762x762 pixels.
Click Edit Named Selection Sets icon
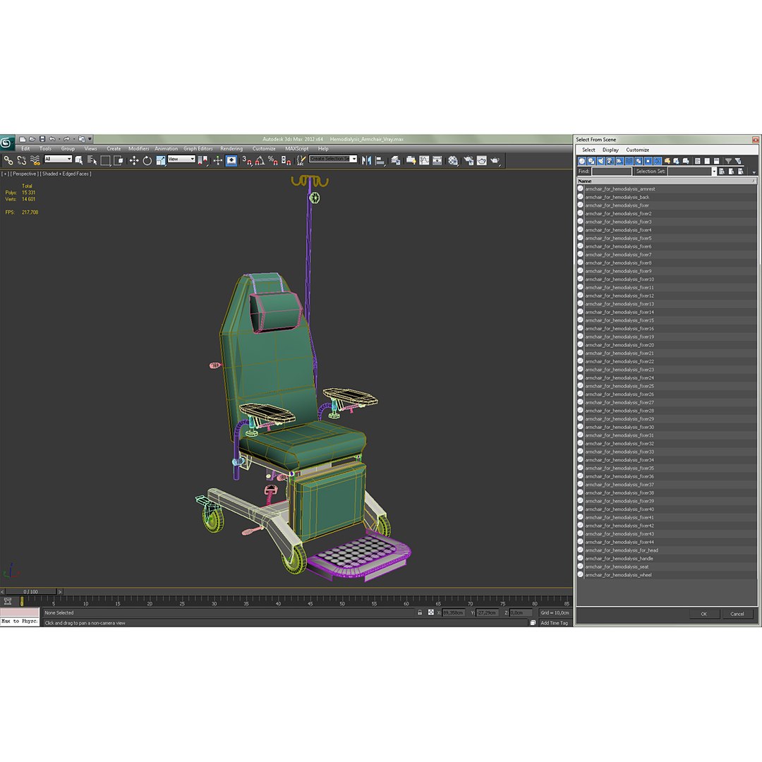coord(301,160)
